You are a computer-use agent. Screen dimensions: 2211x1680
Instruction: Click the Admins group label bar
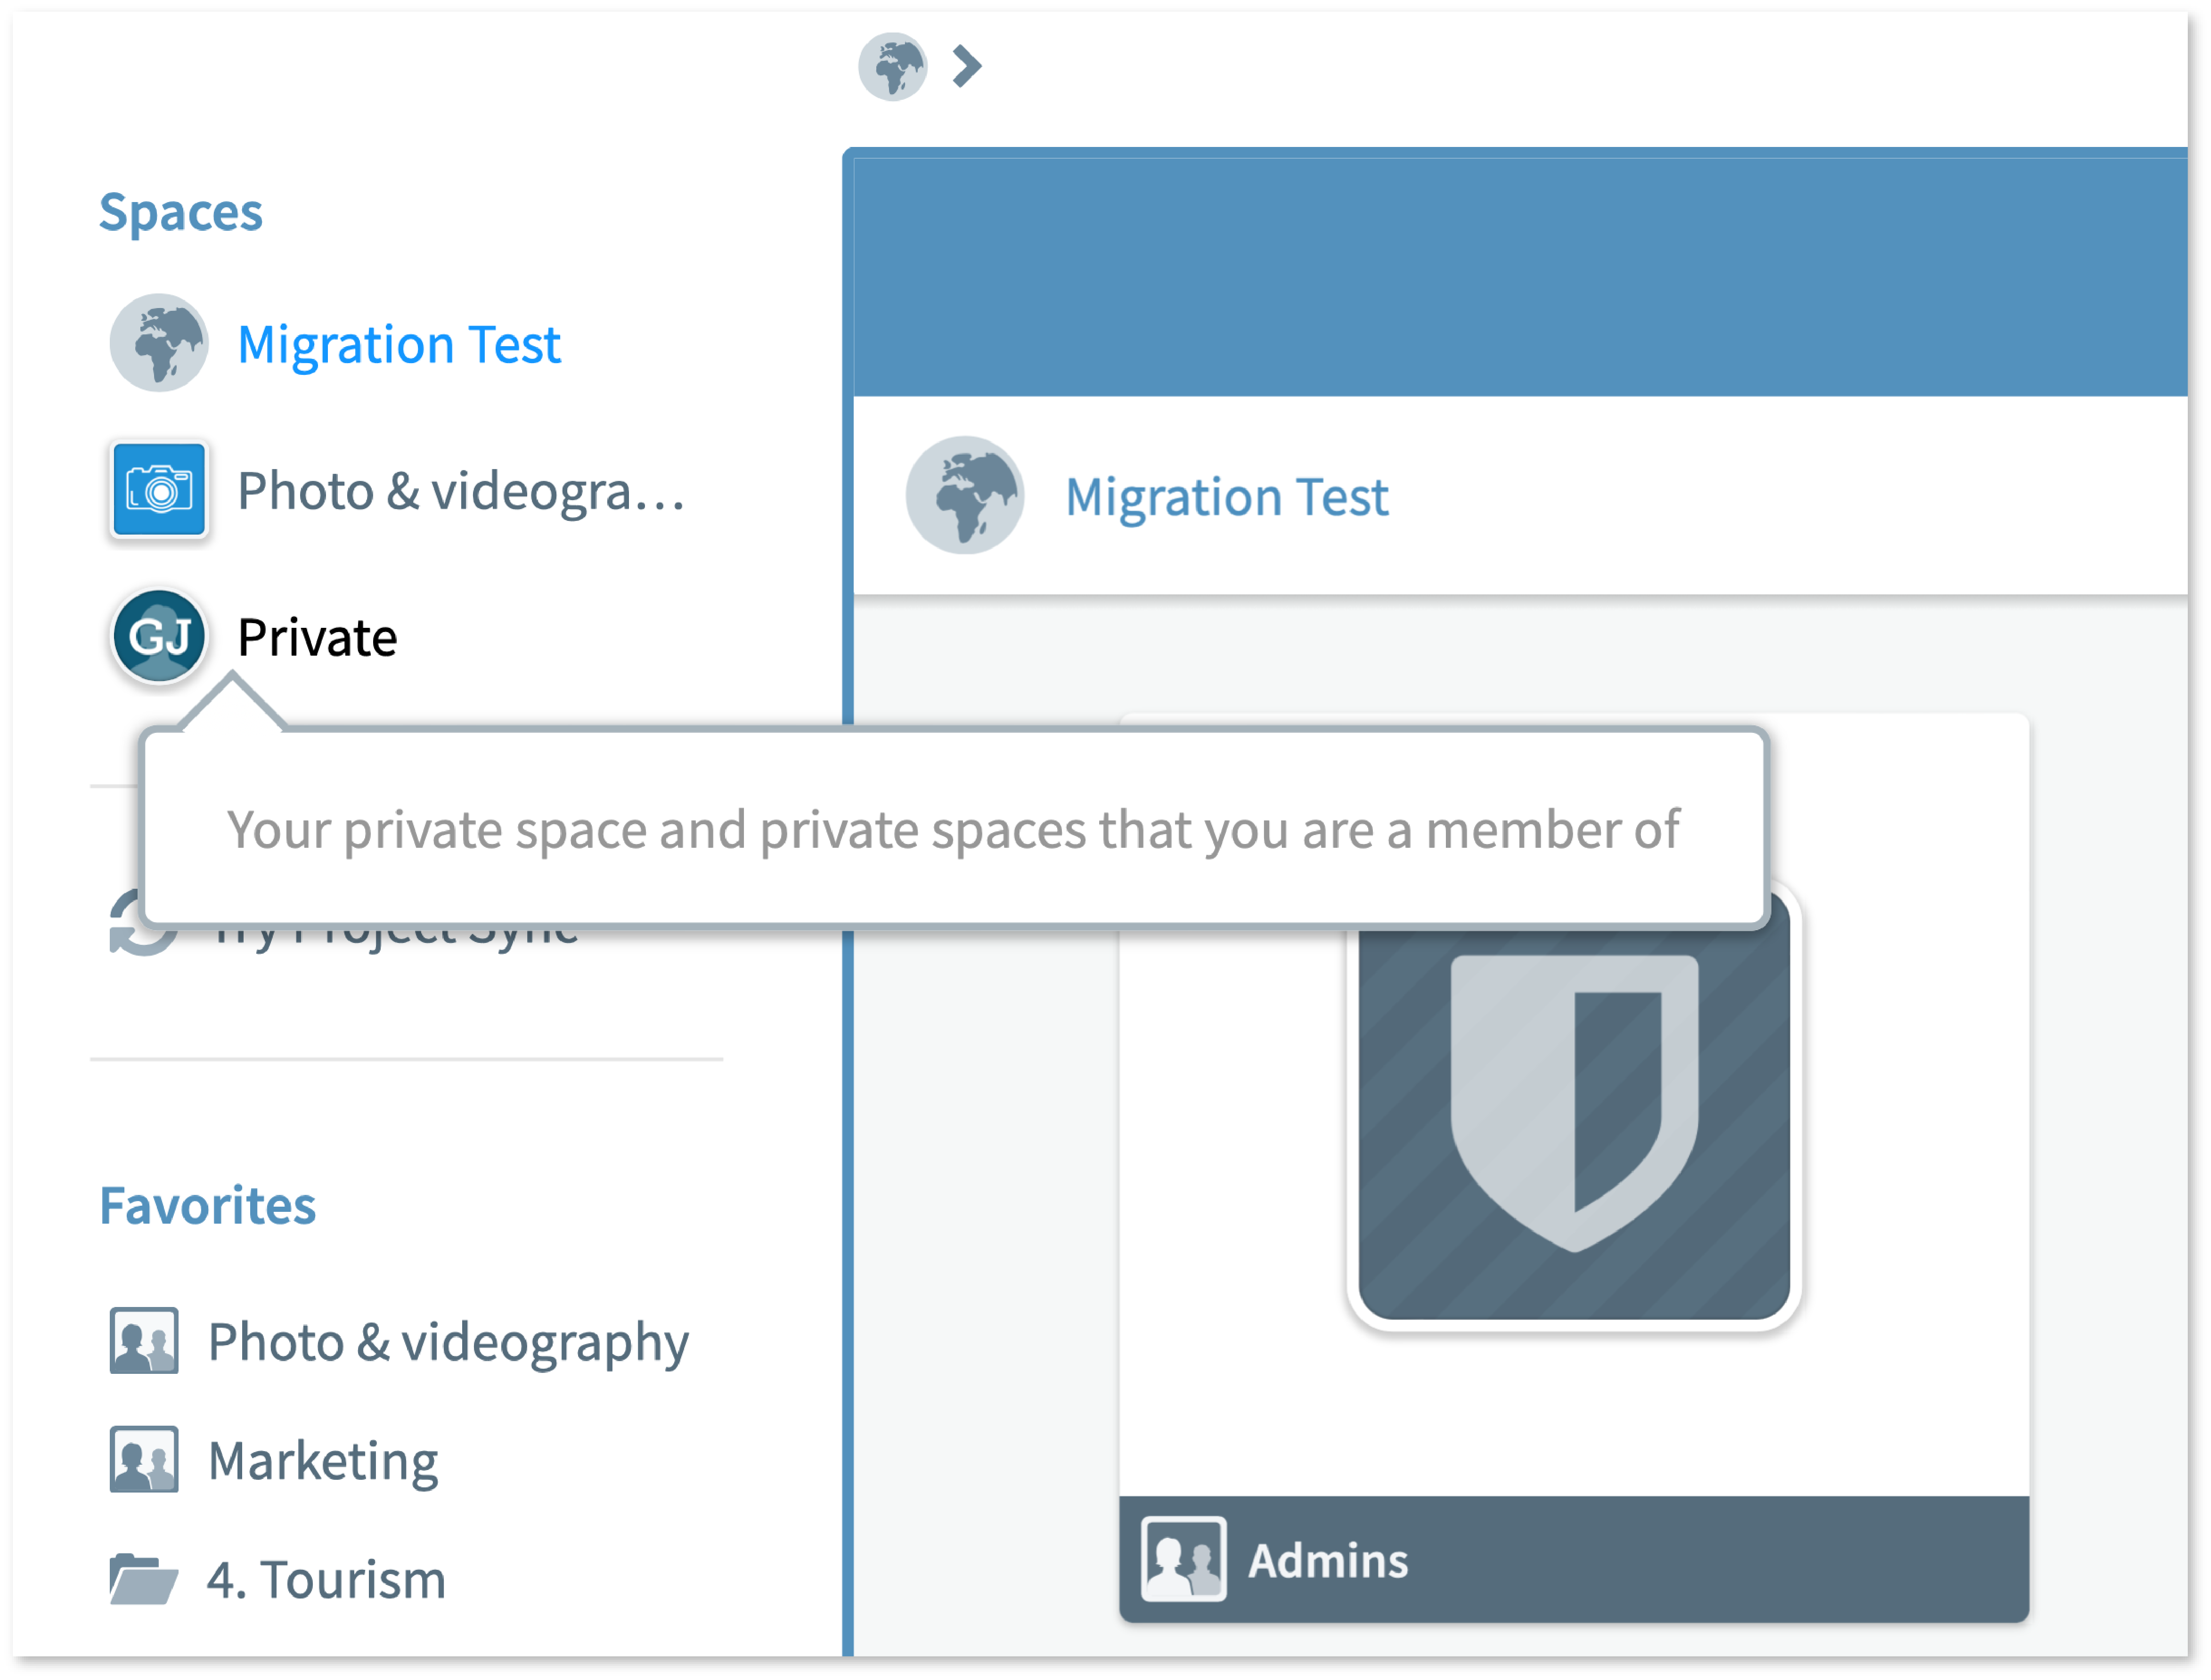pos(1574,1560)
